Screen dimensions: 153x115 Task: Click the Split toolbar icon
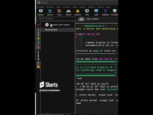click(x=96, y=12)
